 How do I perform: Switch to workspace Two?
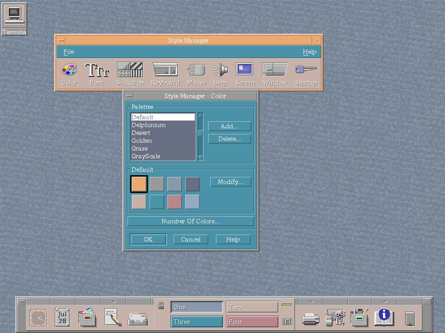[252, 307]
